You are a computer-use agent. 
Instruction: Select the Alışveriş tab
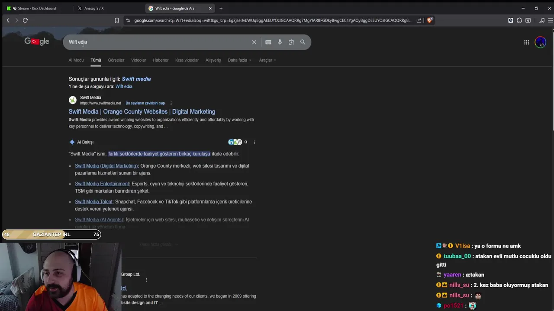pyautogui.click(x=213, y=60)
